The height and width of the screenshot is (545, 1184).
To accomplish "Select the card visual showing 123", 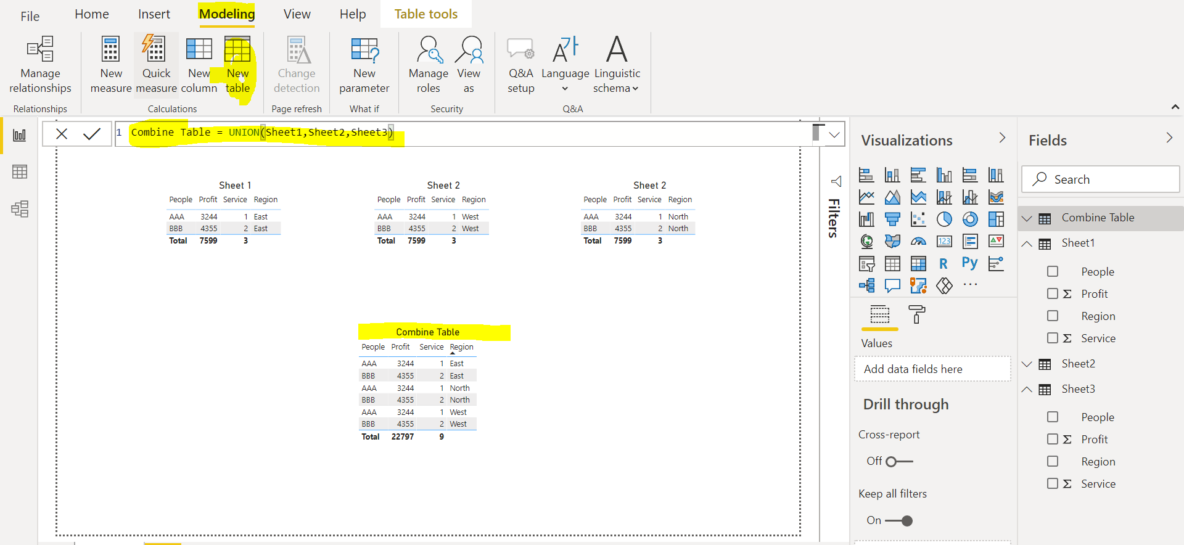I will 944,242.
